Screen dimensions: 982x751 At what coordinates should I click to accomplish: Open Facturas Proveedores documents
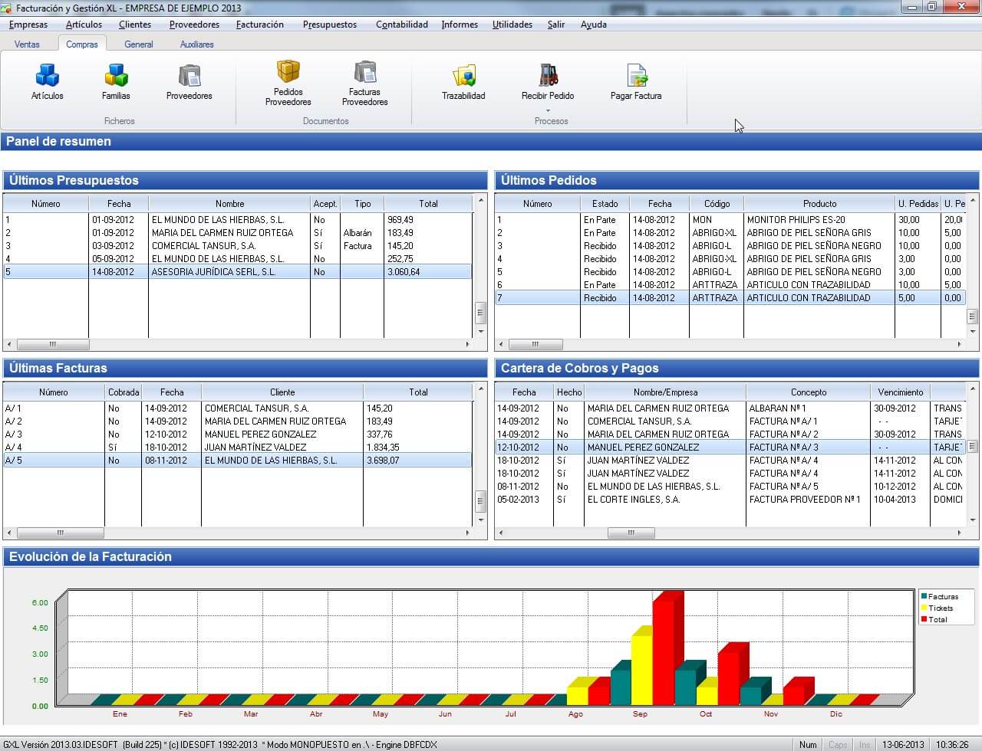(364, 73)
